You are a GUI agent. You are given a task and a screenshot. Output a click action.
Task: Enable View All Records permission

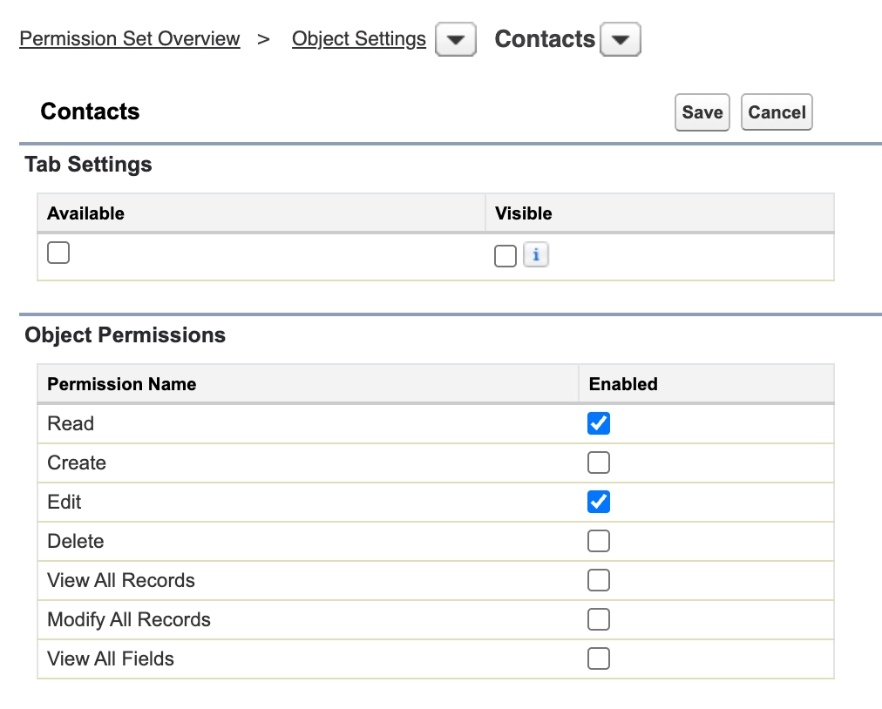(599, 580)
